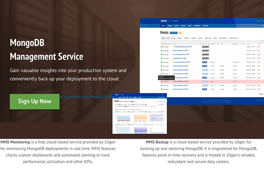This screenshot has width=264, height=170.
Task: Click the pink highlighted host row in the table
Action: (x=212, y=82)
